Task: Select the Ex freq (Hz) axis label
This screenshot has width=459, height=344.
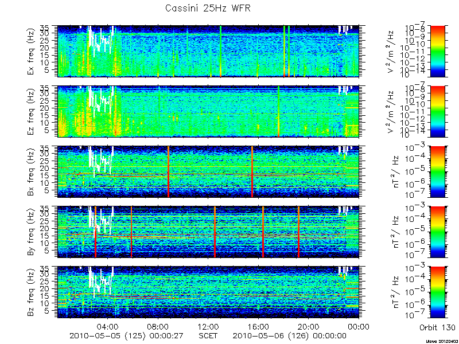Action: pos(32,52)
